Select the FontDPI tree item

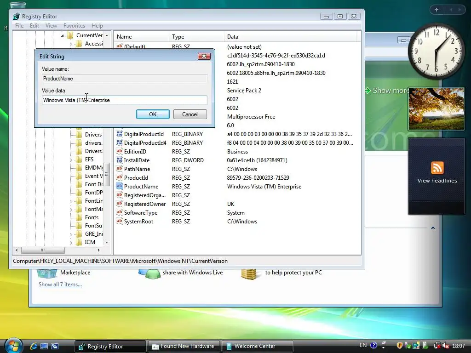(94, 193)
